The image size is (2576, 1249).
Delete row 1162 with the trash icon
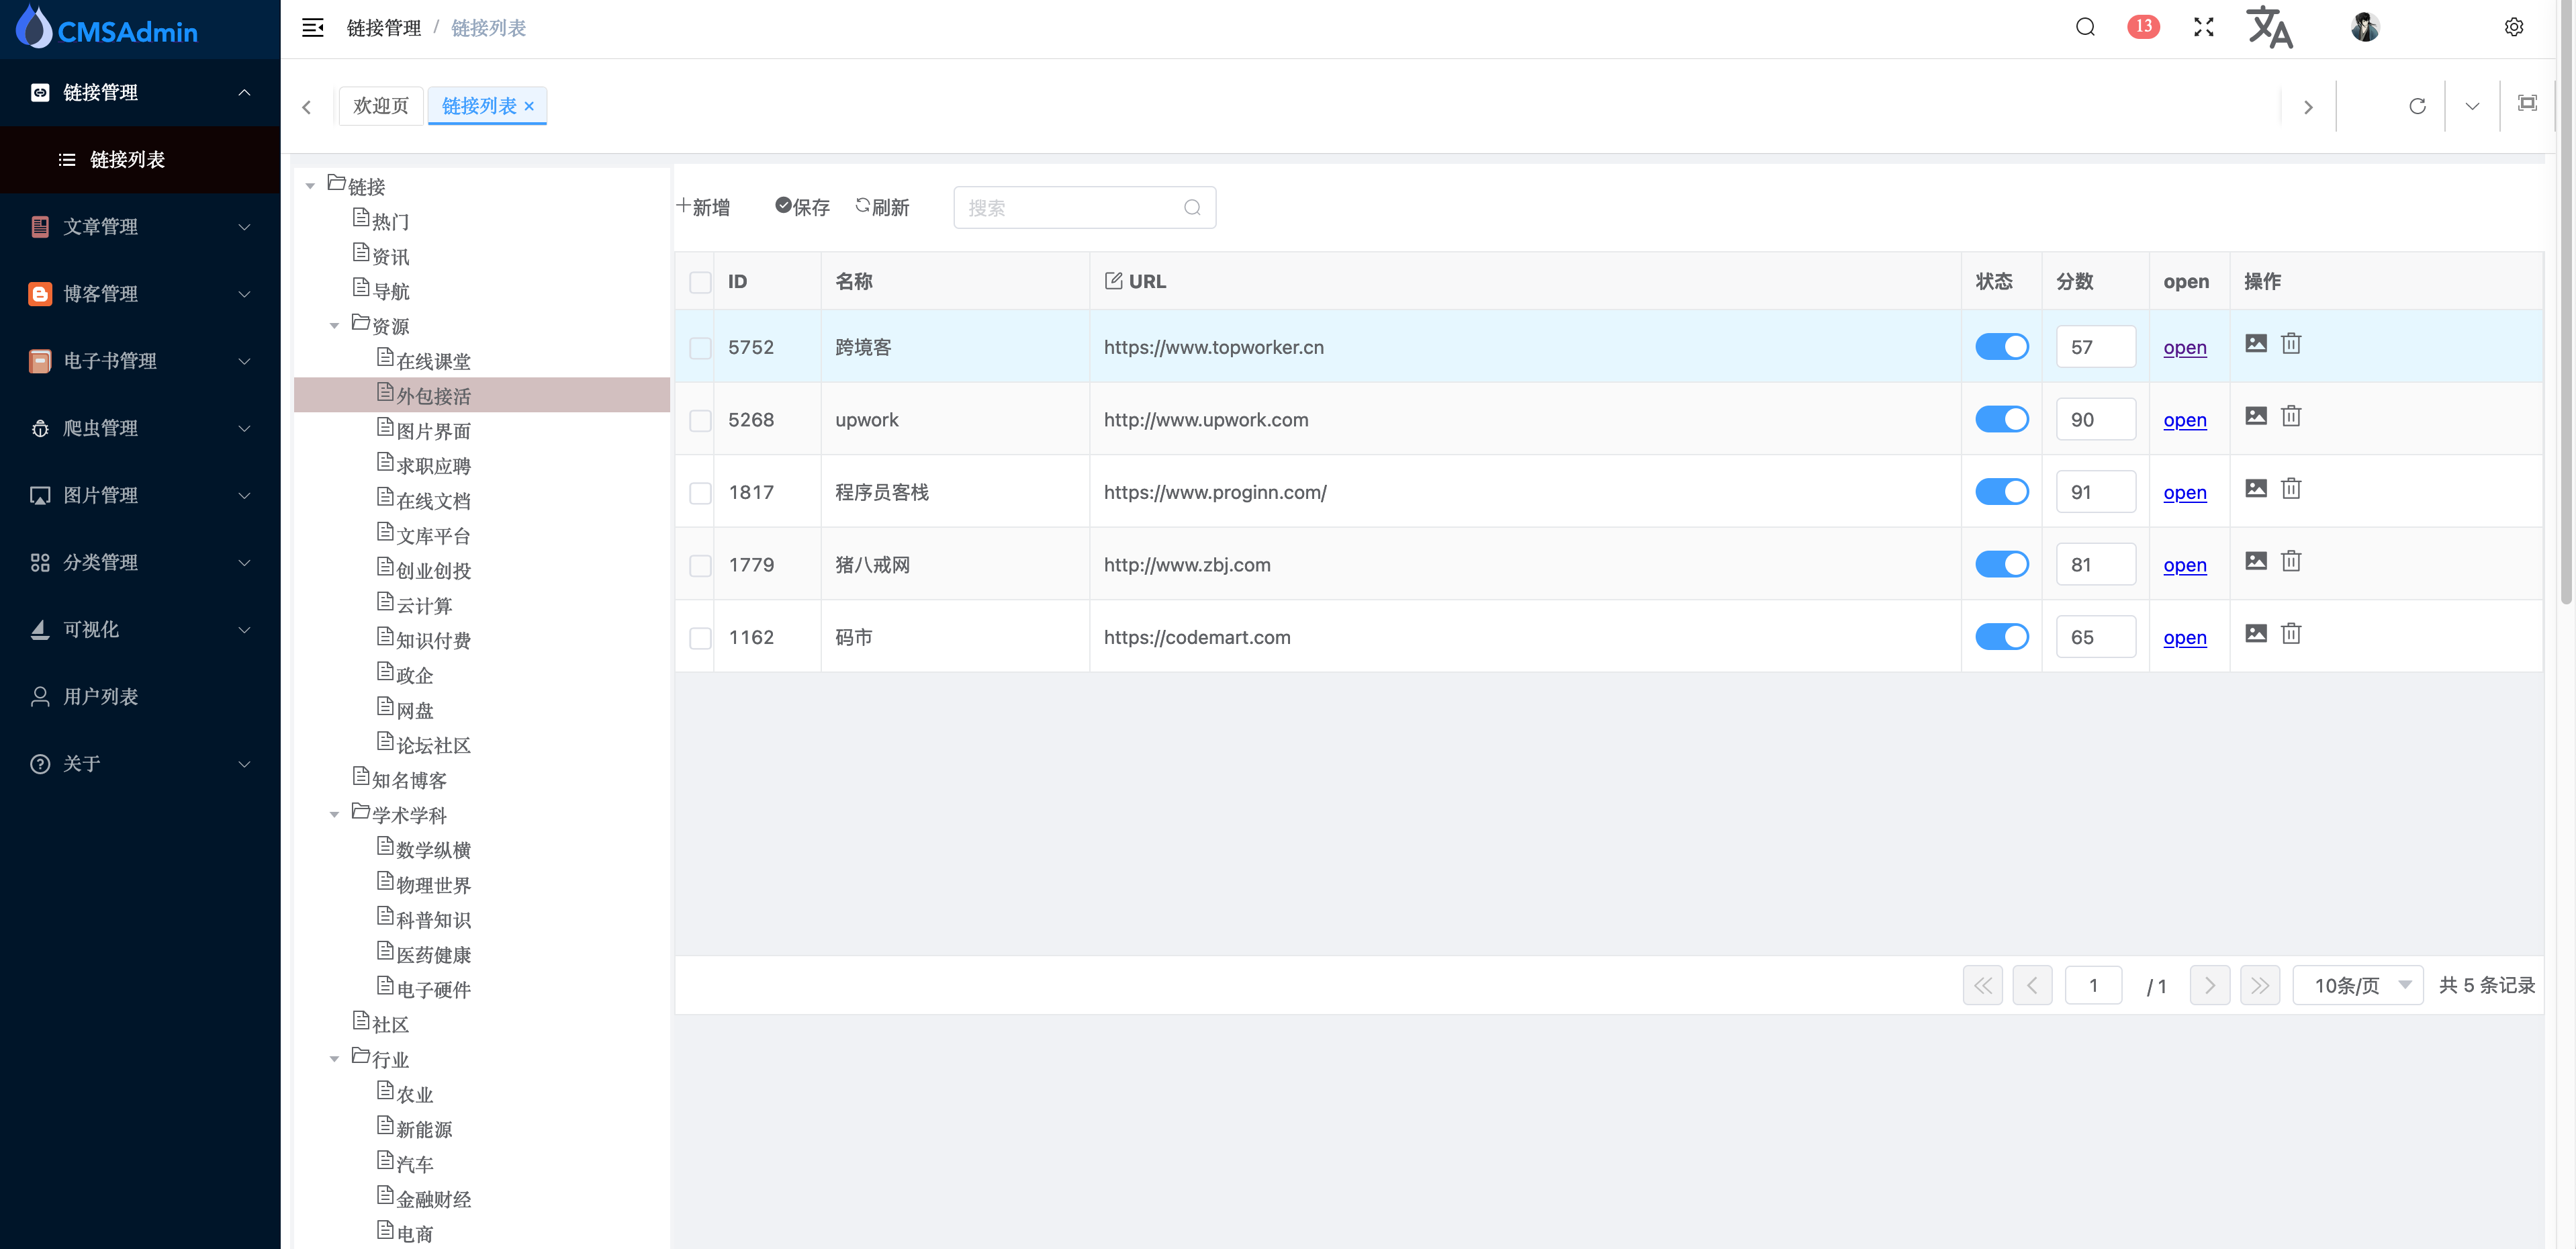coord(2291,634)
